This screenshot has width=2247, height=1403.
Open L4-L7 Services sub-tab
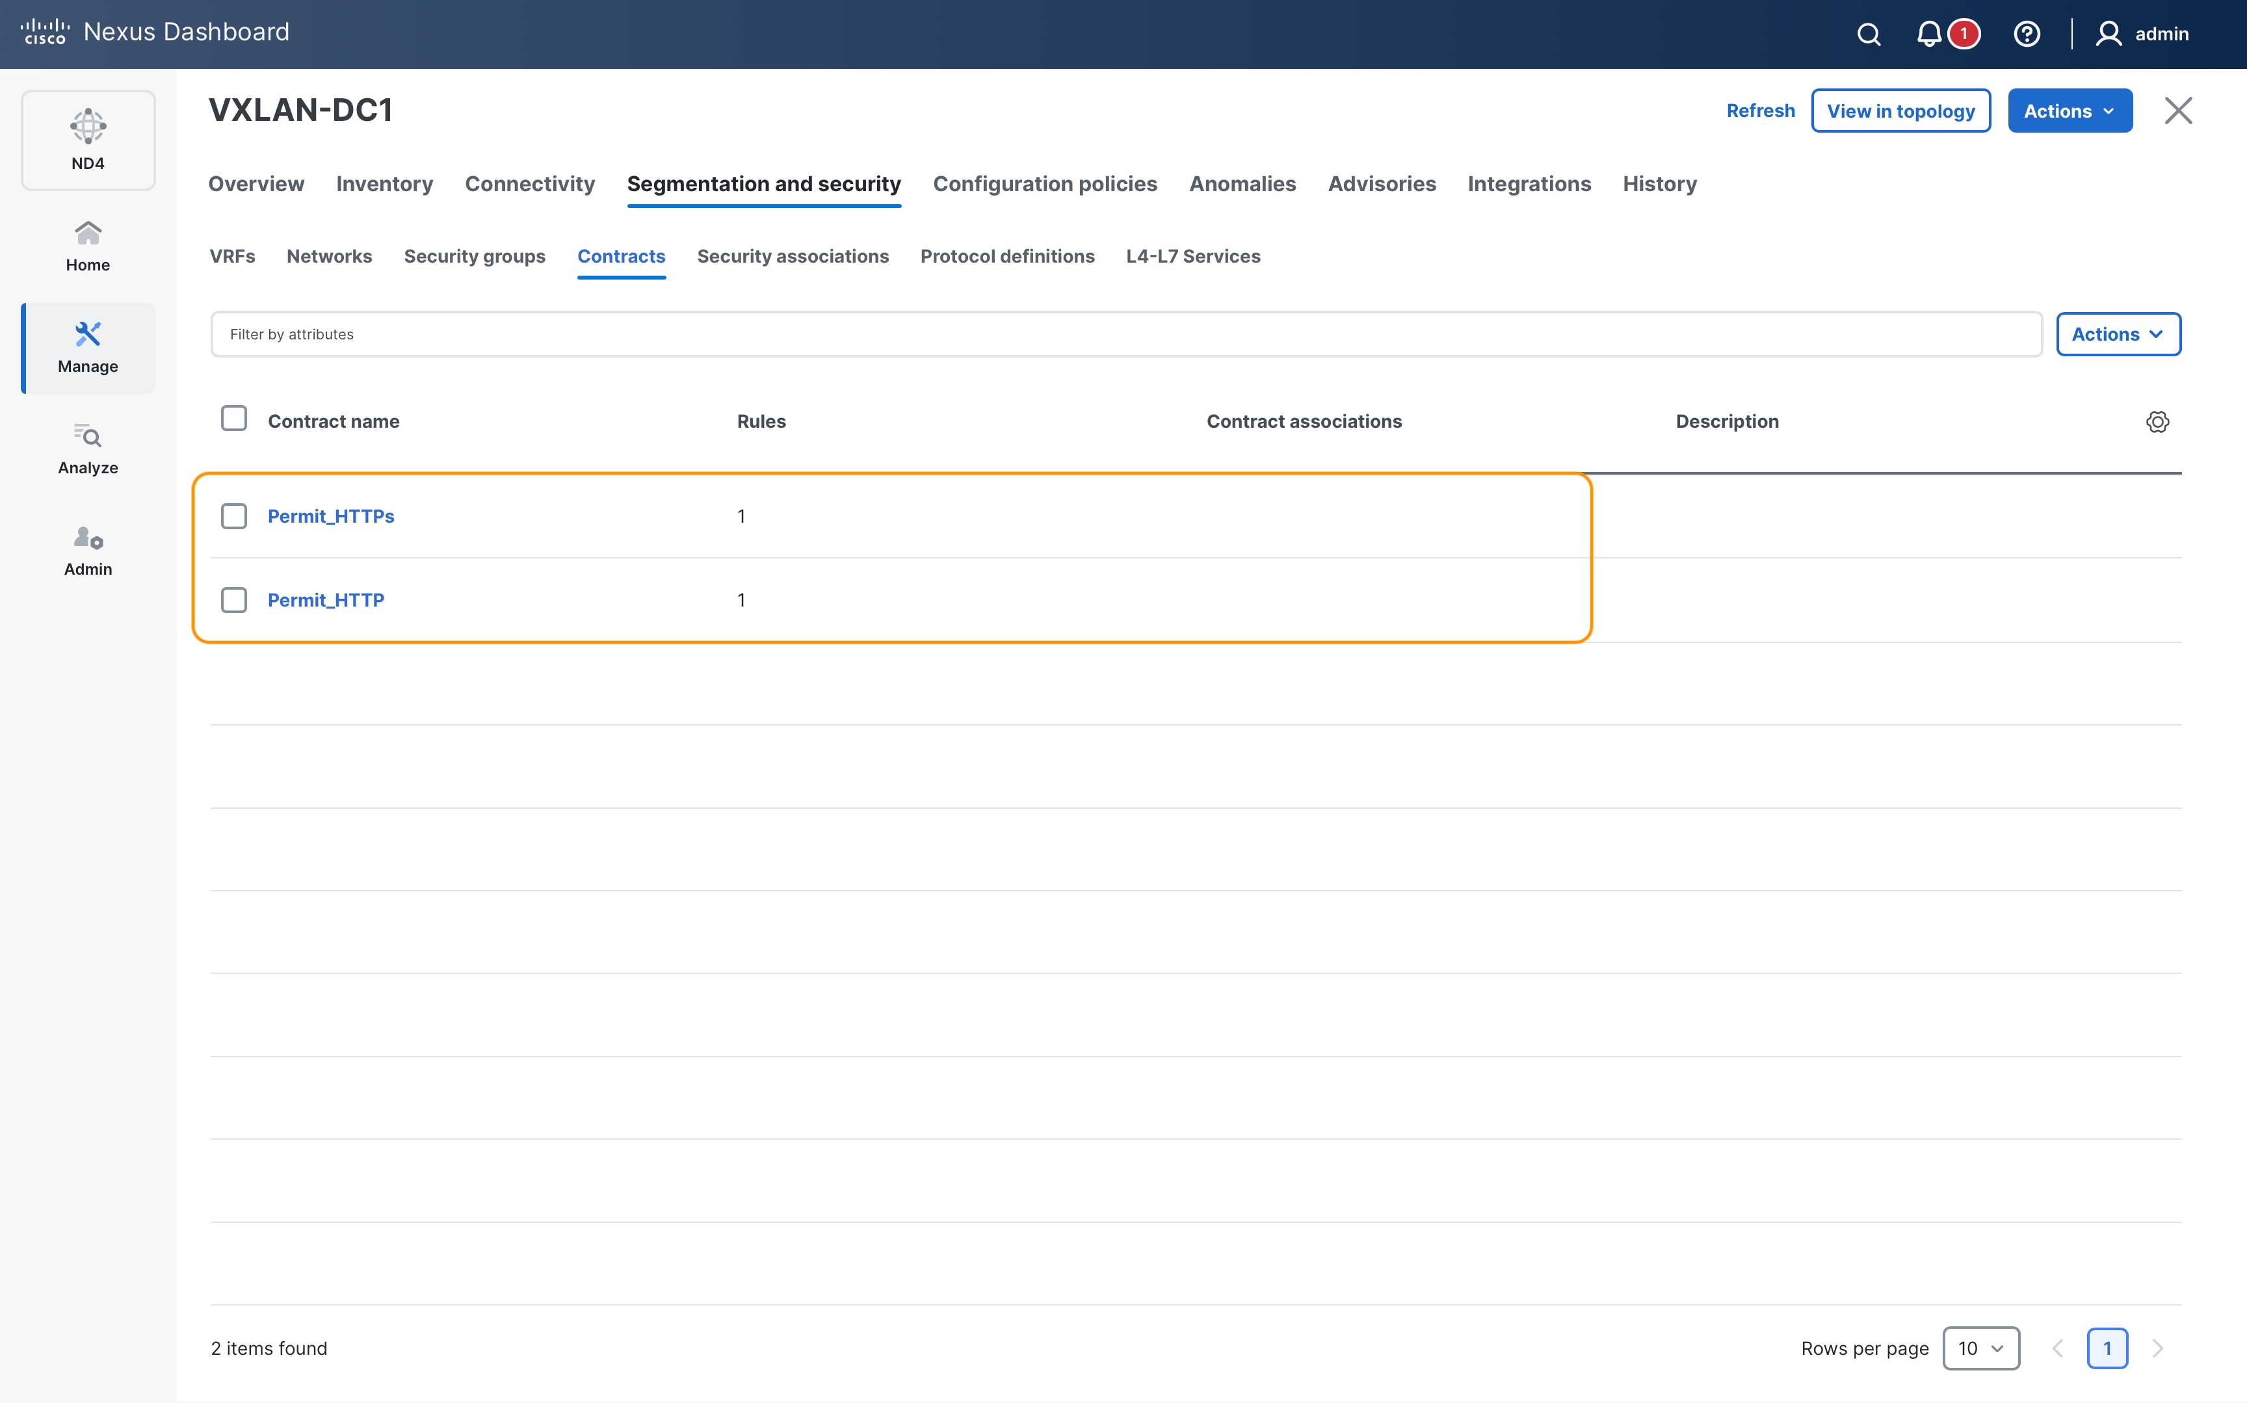[x=1193, y=256]
